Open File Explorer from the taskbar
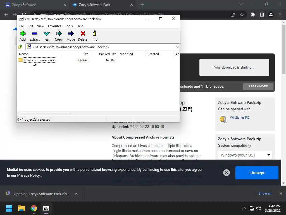286x215 pixels. point(21,208)
